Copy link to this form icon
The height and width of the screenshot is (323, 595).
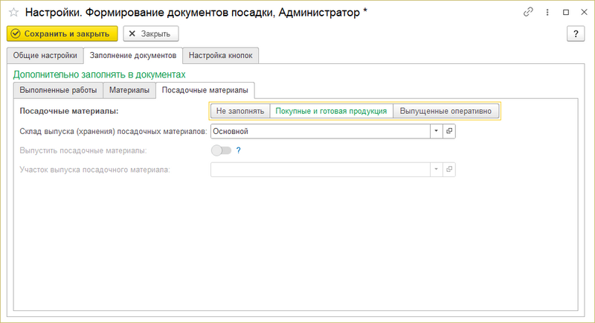coord(528,12)
